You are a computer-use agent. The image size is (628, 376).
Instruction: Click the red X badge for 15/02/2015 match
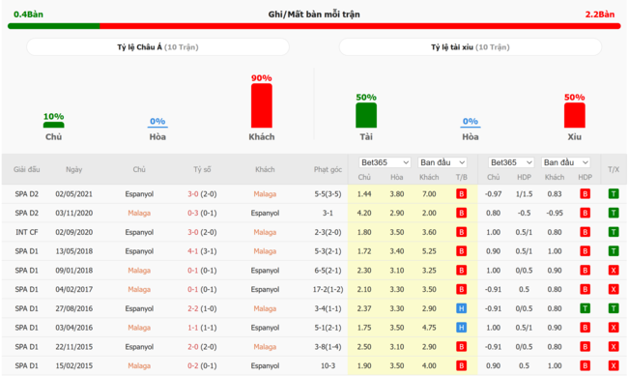click(614, 365)
